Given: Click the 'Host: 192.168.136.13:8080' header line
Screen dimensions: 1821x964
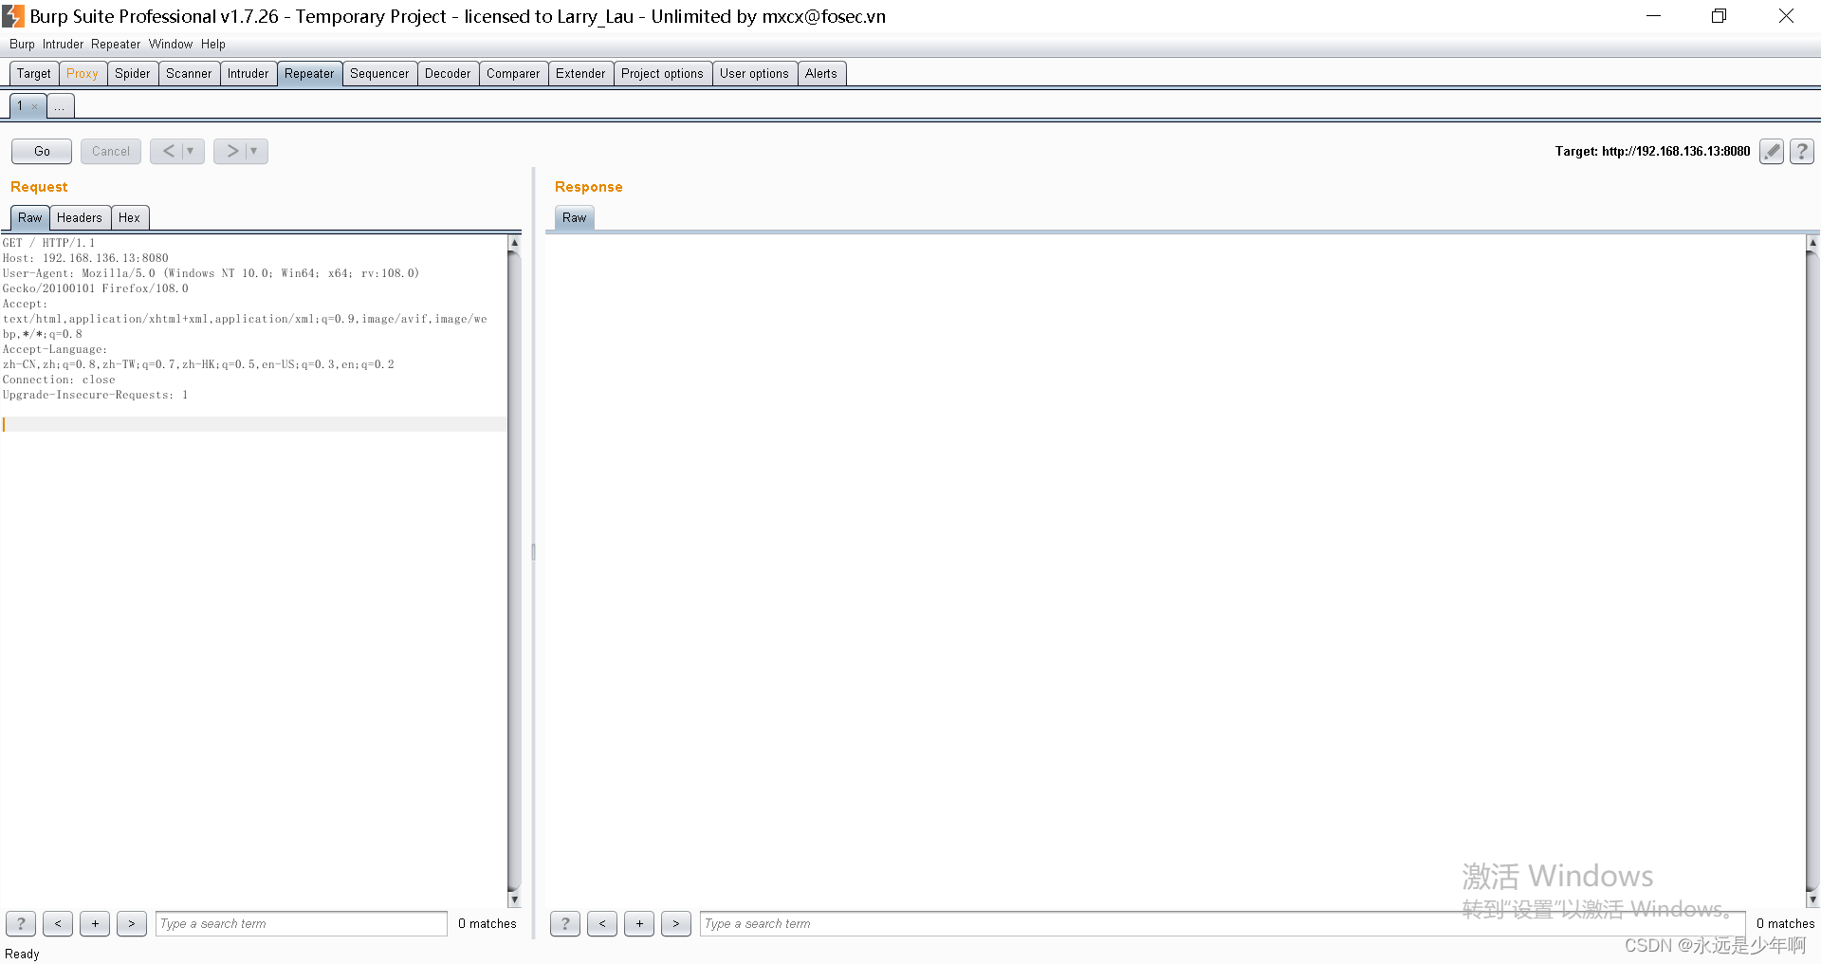Looking at the screenshot, I should click(85, 258).
